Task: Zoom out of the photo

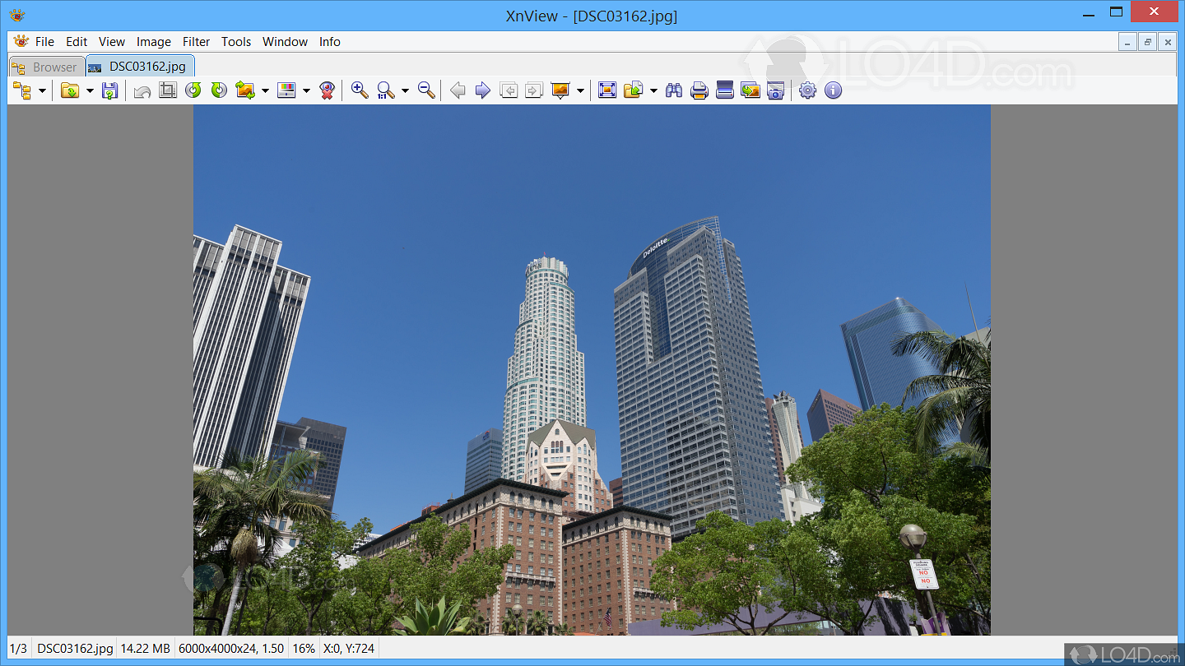Action: tap(426, 90)
